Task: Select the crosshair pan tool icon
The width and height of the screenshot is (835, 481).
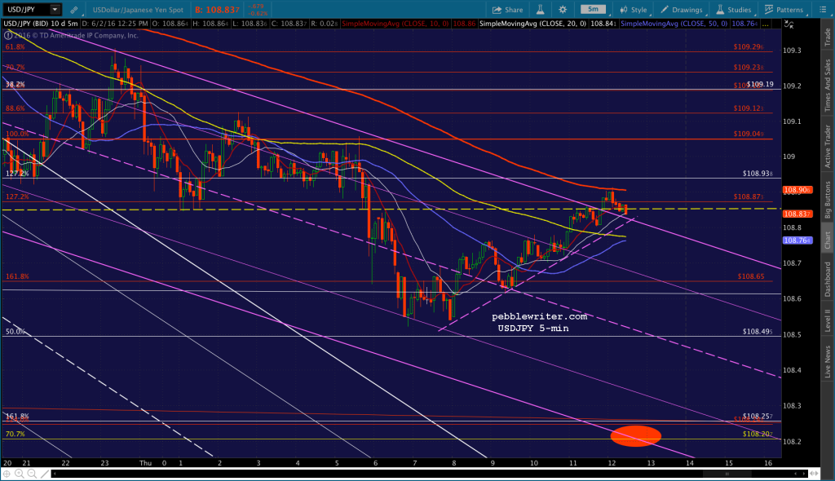Action: tap(7, 474)
